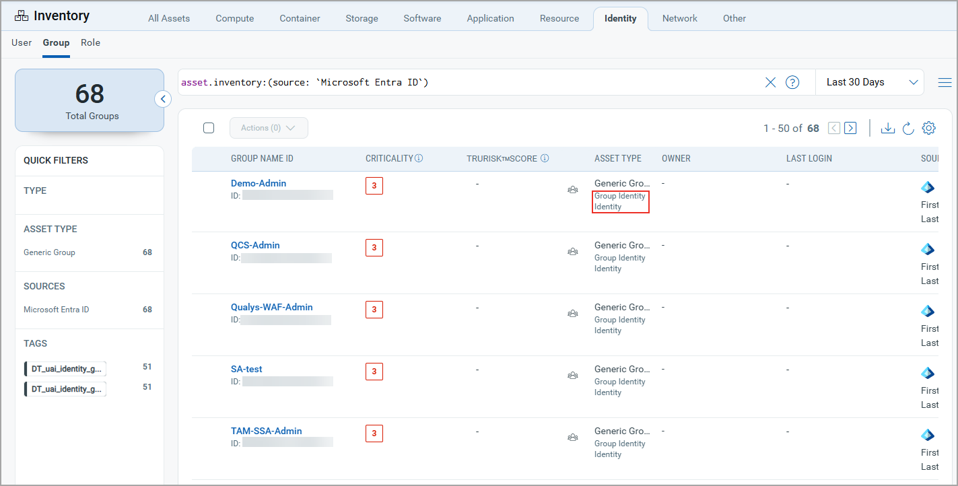Toggle the select-all groups checkbox
The width and height of the screenshot is (958, 486).
209,128
